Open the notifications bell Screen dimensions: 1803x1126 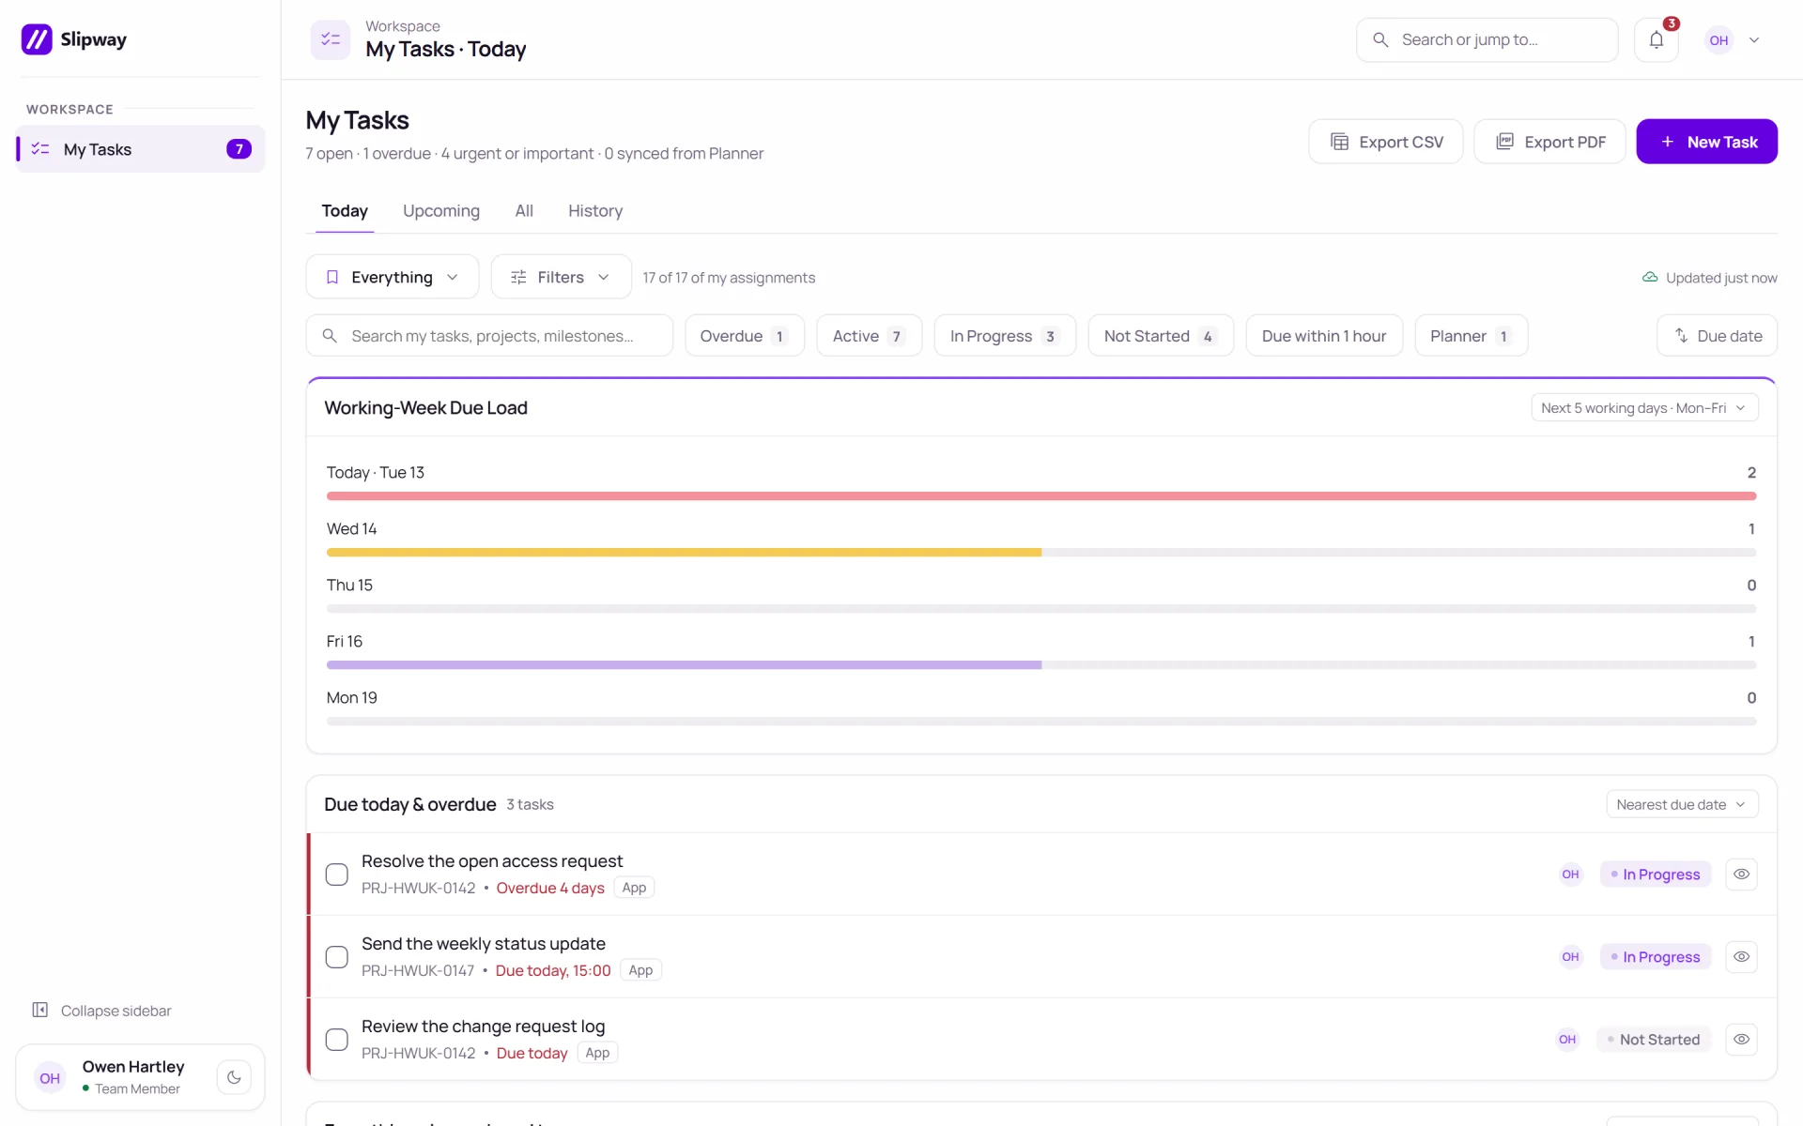tap(1656, 40)
